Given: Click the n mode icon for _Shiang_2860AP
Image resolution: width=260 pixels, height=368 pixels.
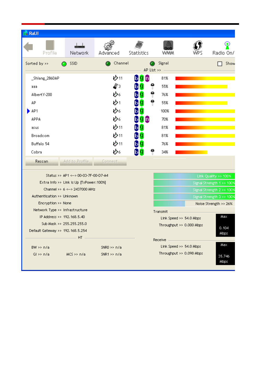Looking at the screenshot, I should [147, 78].
